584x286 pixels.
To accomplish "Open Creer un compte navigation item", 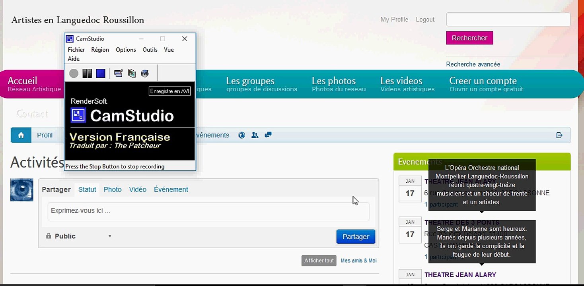I will [486, 84].
